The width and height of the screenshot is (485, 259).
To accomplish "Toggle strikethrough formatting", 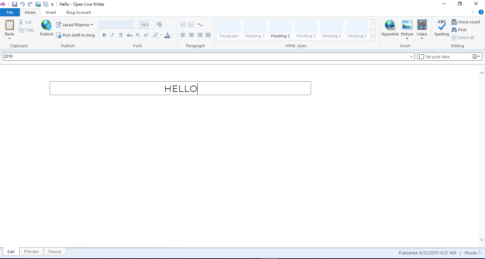I will pos(129,35).
